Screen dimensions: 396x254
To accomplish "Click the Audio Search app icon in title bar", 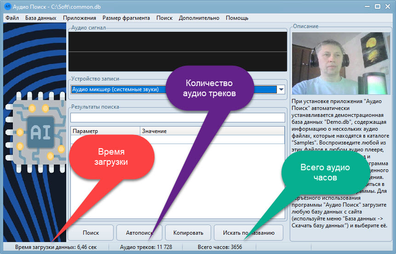I will coord(7,6).
